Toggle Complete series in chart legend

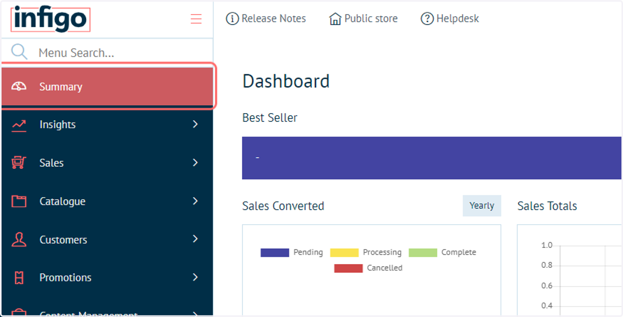[x=442, y=253]
